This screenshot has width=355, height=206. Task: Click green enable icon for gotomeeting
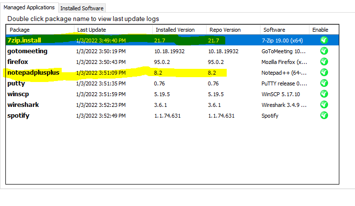click(x=324, y=51)
